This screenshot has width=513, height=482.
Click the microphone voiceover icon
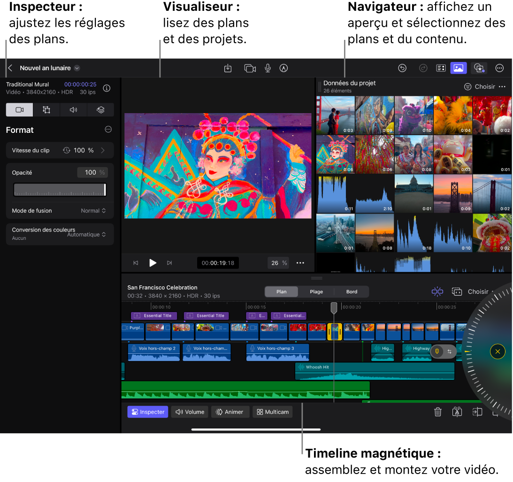(268, 68)
